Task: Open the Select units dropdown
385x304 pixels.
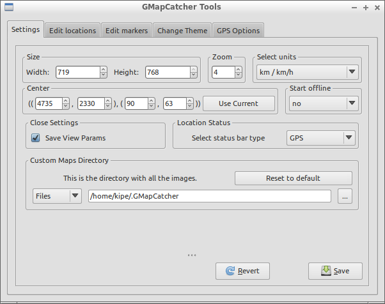Action: coord(308,72)
